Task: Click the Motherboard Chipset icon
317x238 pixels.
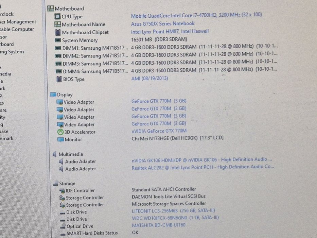Action: coord(58,32)
